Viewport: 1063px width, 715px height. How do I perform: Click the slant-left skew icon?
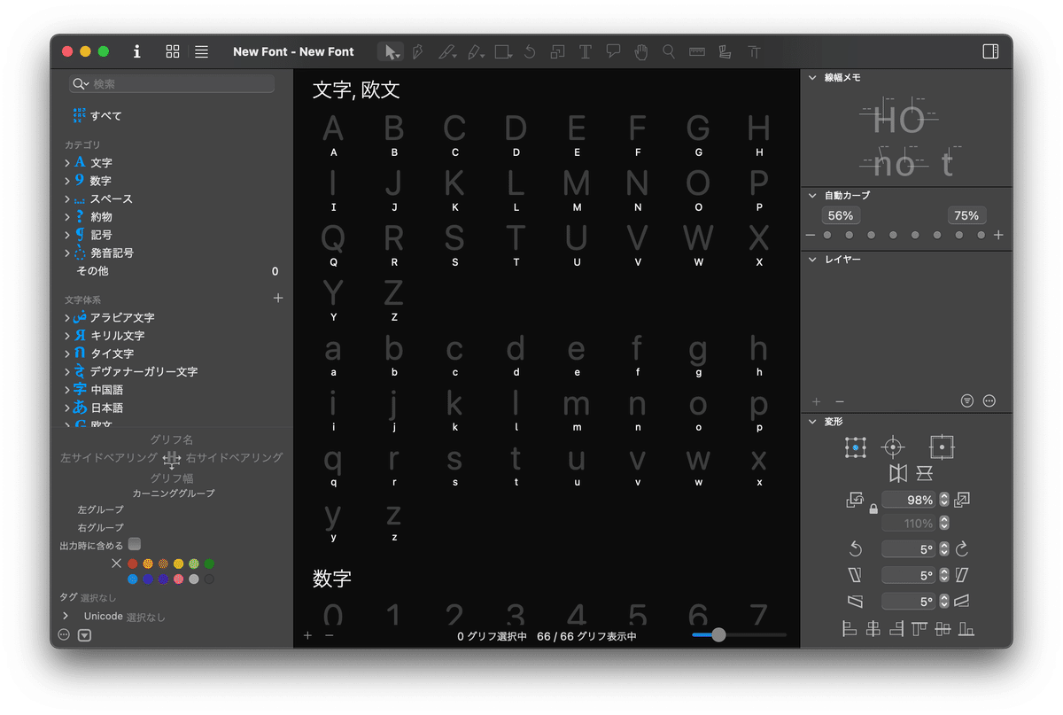tap(854, 575)
